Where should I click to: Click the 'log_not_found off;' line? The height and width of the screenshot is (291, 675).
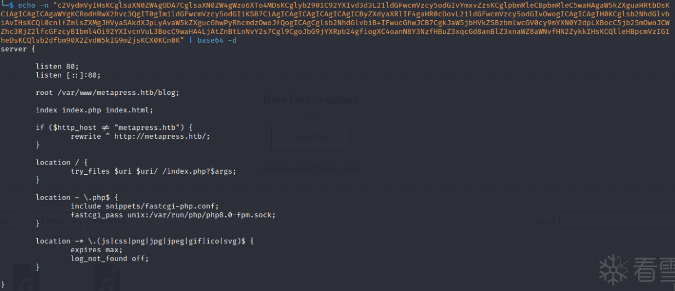point(110,258)
